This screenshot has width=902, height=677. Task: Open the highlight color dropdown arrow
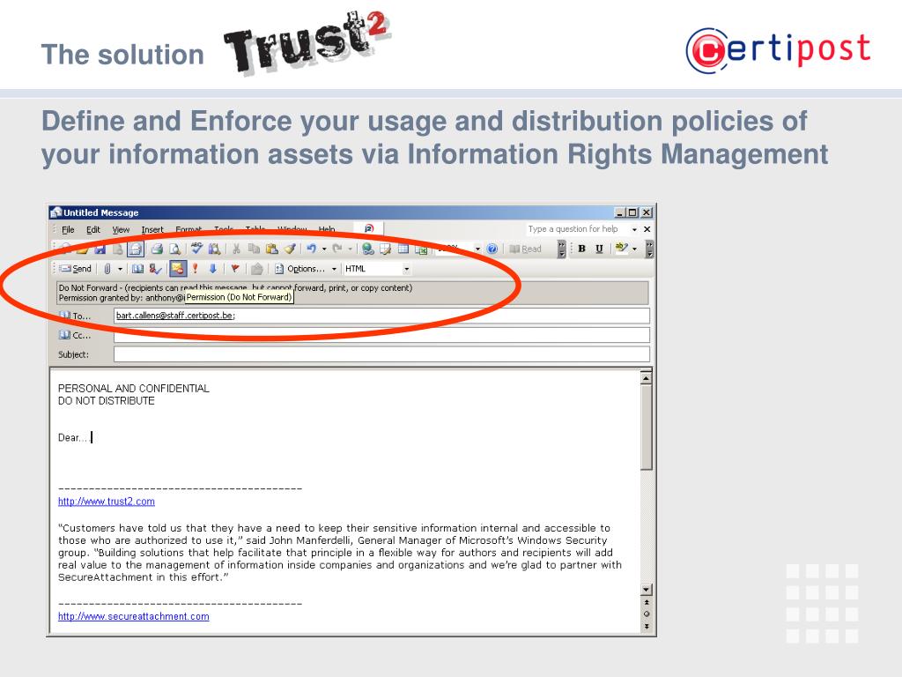click(x=634, y=249)
